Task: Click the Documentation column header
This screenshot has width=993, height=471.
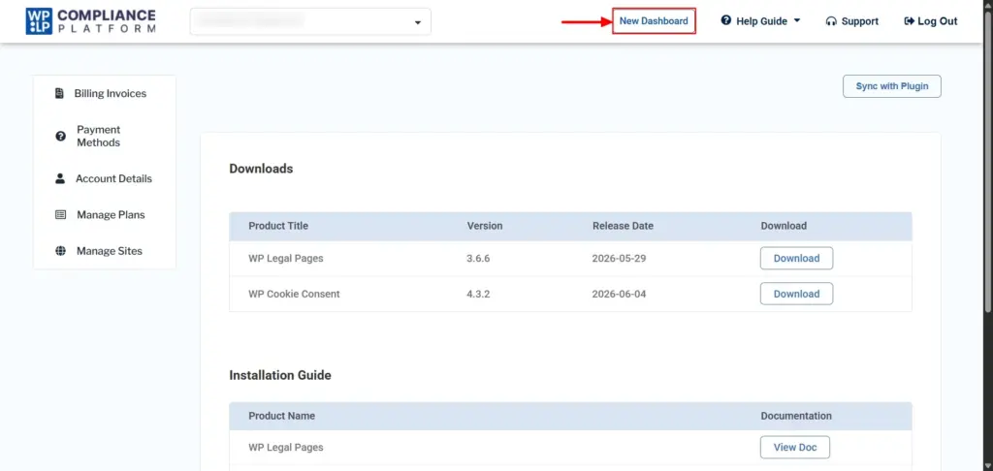Action: pyautogui.click(x=796, y=416)
